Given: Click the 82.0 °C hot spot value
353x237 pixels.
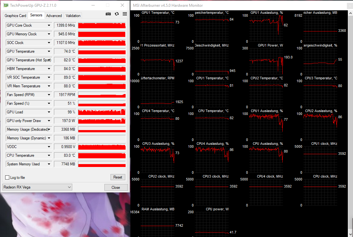Looking at the screenshot, I should click(65, 60).
